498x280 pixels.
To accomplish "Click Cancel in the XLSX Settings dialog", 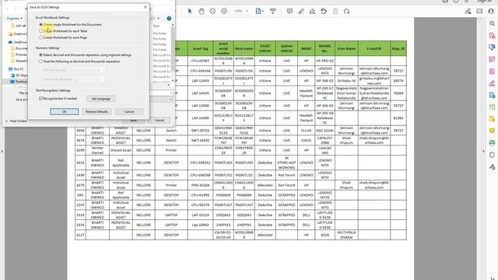I will 129,111.
